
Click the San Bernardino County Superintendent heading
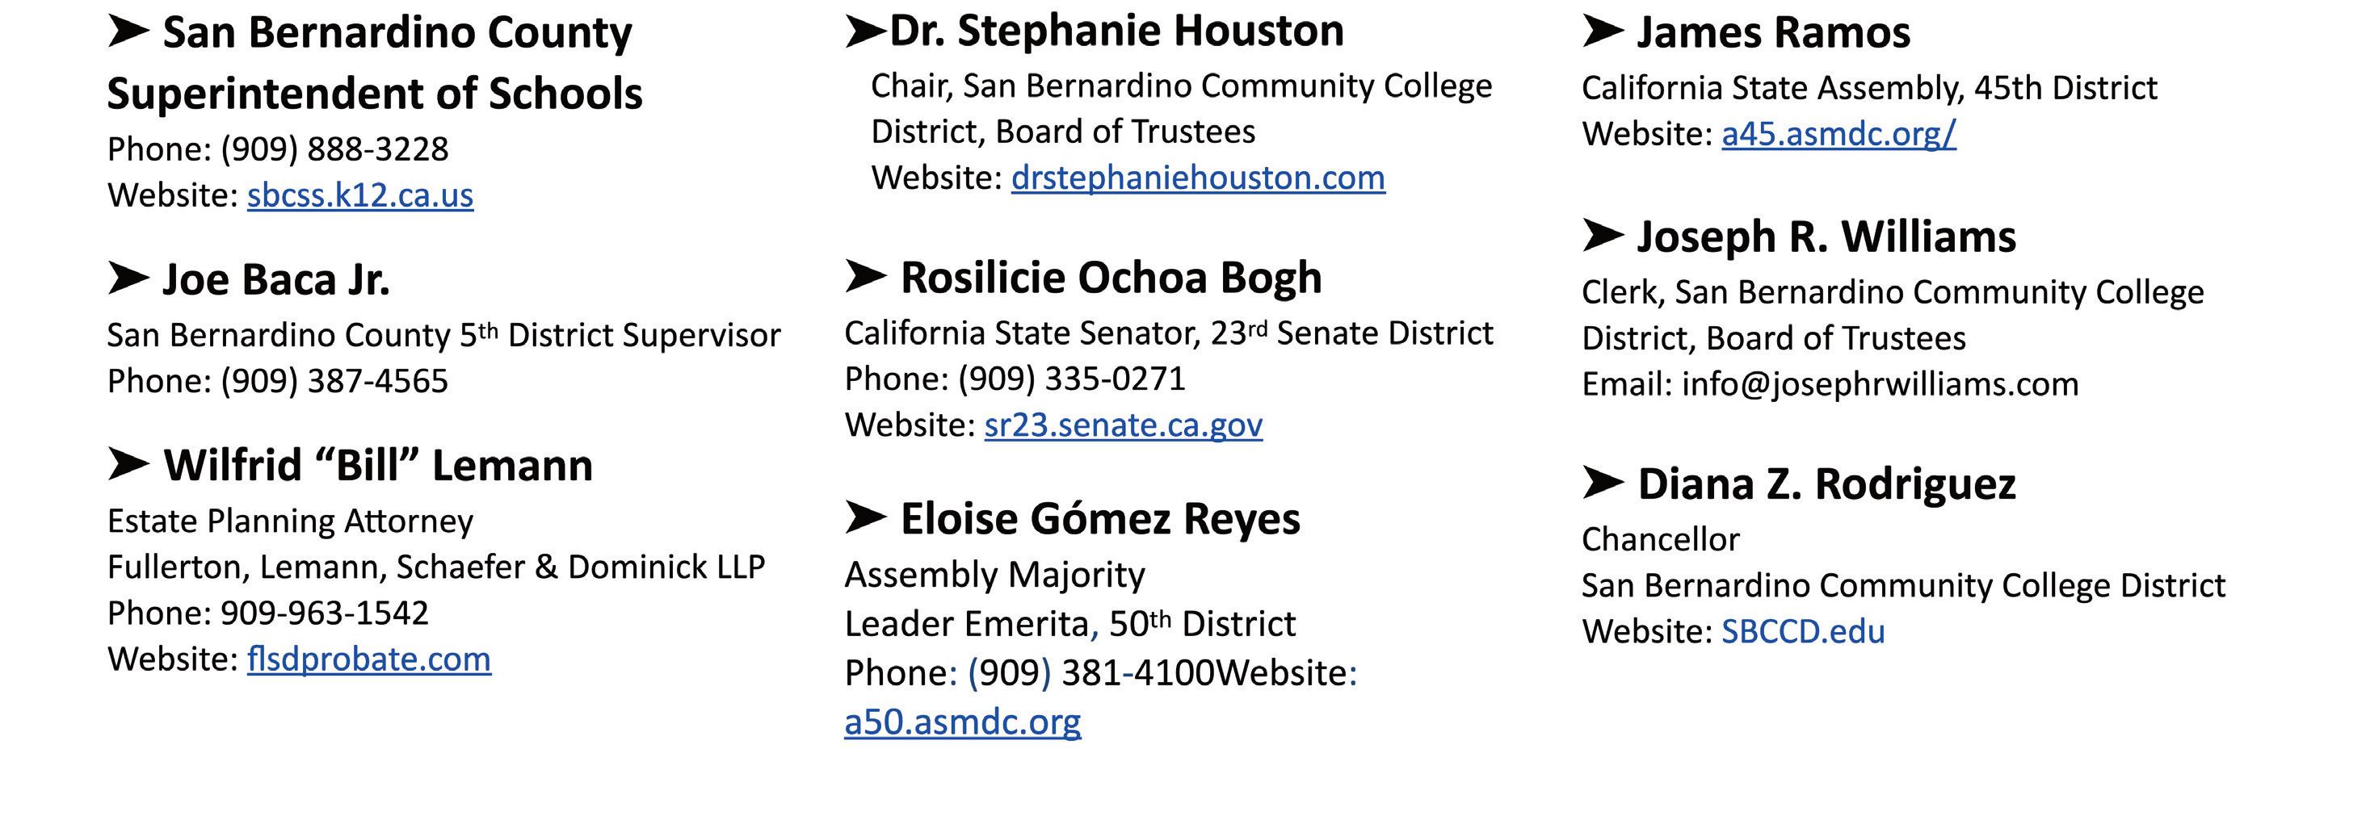pos(373,62)
